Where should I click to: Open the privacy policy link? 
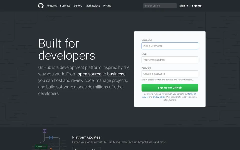(159, 97)
